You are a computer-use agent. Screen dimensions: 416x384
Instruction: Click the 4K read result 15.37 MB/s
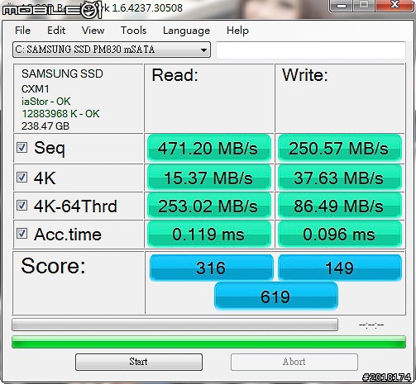tap(208, 178)
